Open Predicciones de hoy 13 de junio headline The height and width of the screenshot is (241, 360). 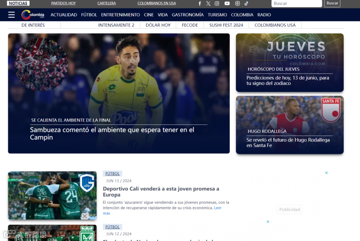(288, 80)
